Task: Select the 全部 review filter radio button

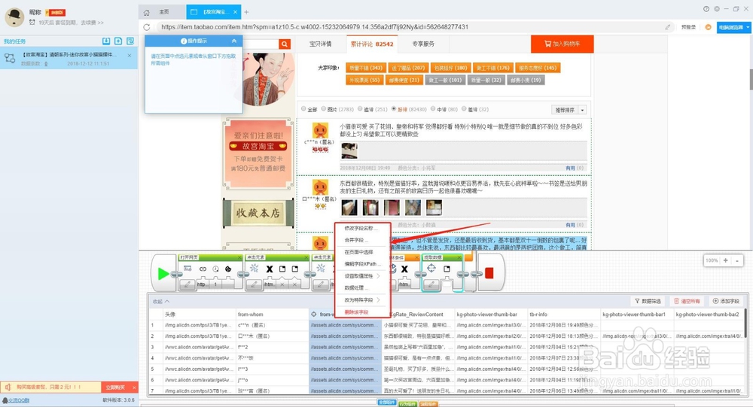Action: tap(303, 109)
